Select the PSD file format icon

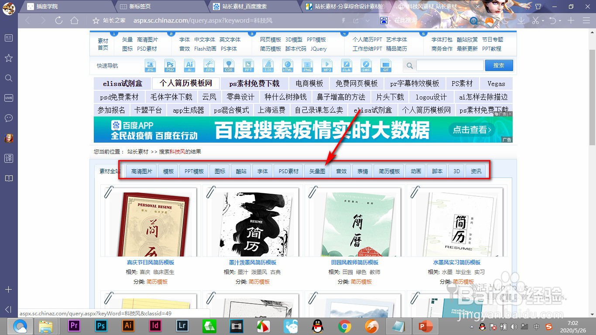pyautogui.click(x=170, y=65)
